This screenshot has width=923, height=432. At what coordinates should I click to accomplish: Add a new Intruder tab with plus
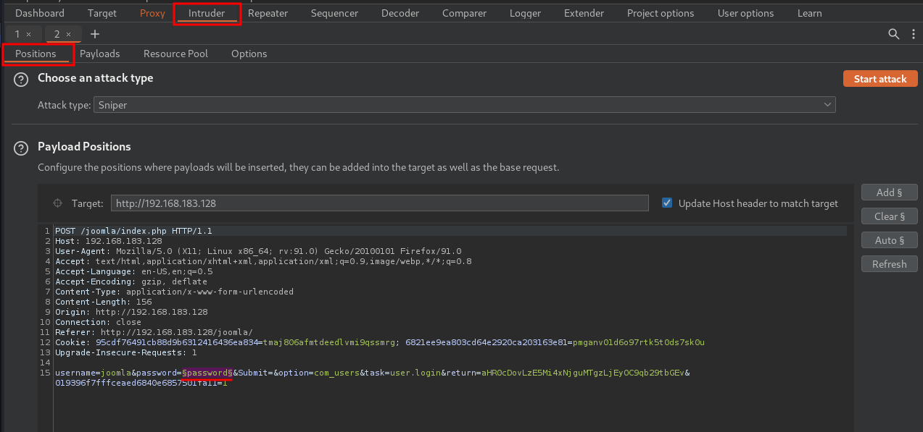[95, 34]
